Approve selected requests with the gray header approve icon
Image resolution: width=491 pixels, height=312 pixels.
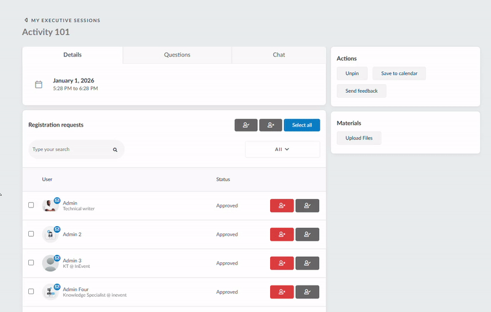[x=246, y=125]
